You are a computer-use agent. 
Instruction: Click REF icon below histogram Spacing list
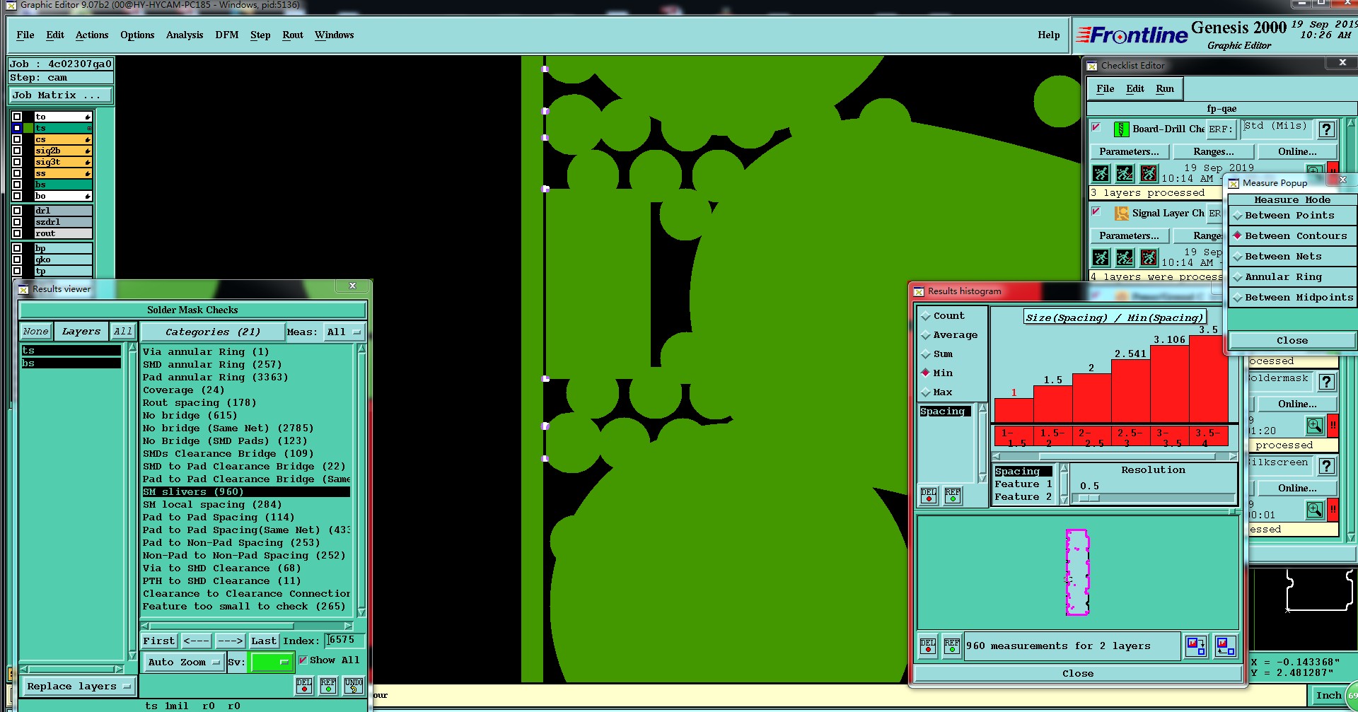click(x=953, y=495)
